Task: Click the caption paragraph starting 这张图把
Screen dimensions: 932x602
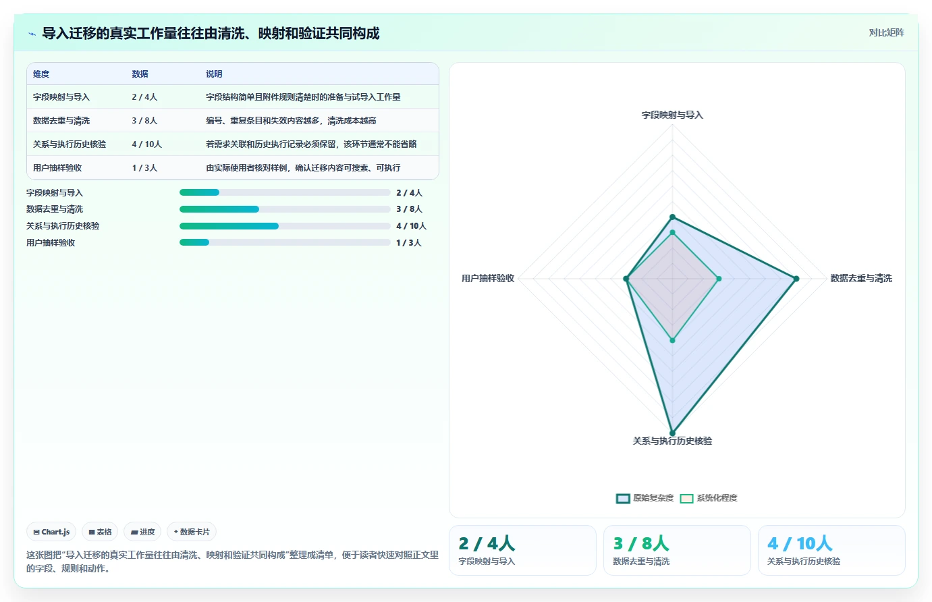Action: click(232, 562)
